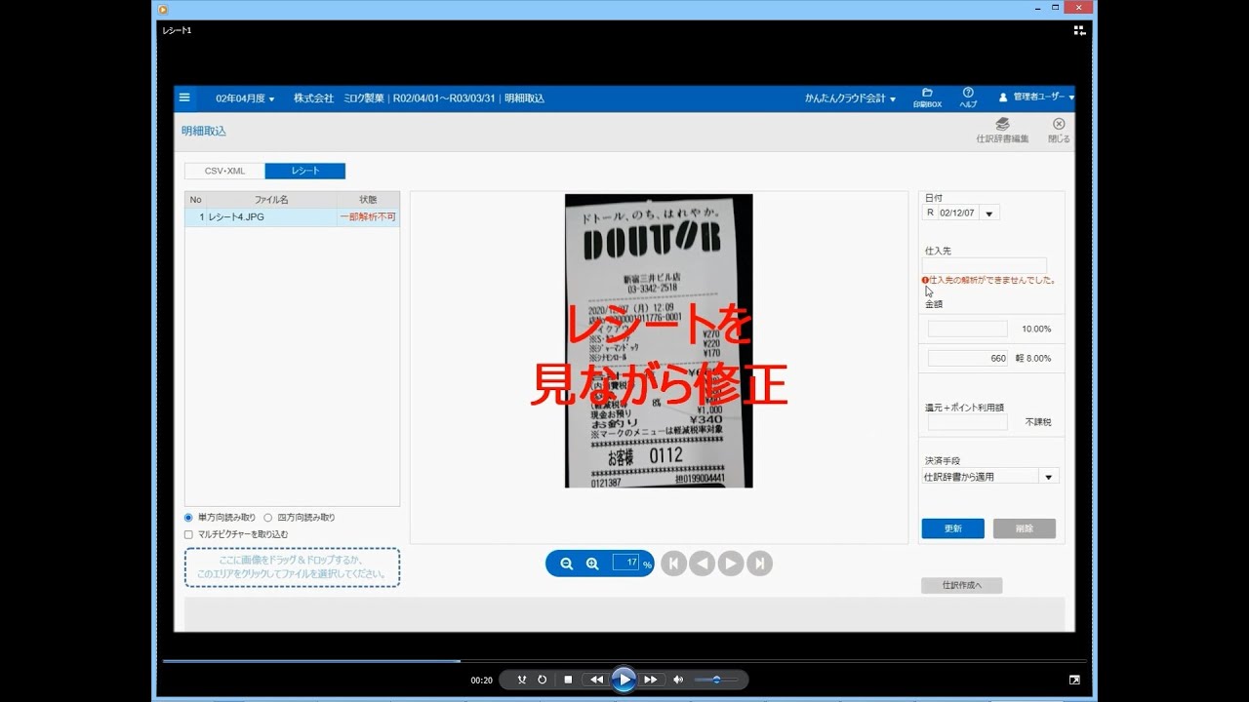
Task: Click the 仕訳作成へ button
Action: point(961,585)
